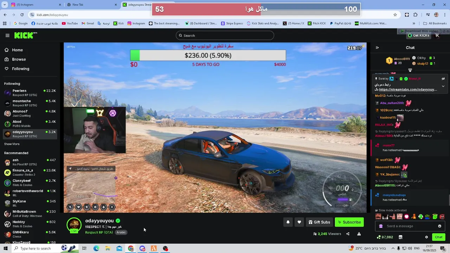This screenshot has height=253, width=450.
Task: Click the green Chat send button
Action: [438, 237]
